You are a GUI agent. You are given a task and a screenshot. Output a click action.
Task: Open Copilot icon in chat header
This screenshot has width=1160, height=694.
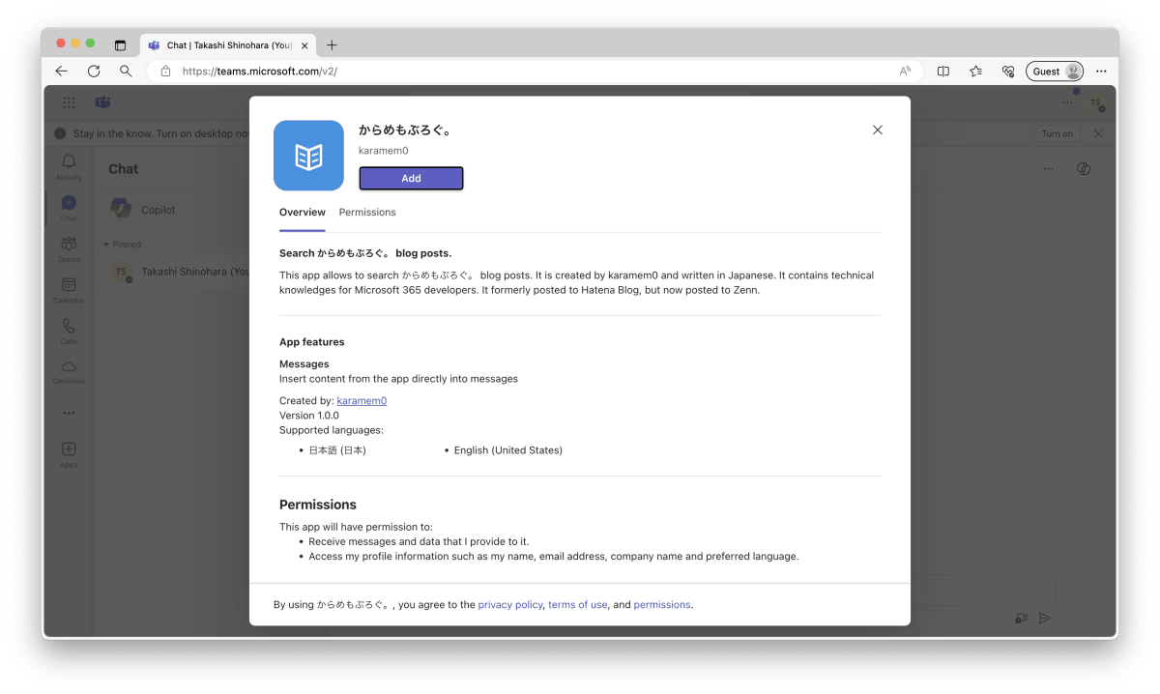click(1084, 169)
